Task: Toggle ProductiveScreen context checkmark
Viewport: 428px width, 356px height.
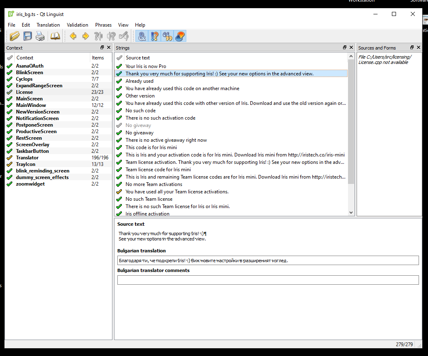Action: tap(9, 132)
